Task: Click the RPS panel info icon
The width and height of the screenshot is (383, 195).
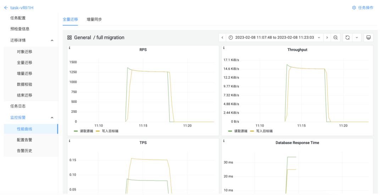Action: (70, 48)
